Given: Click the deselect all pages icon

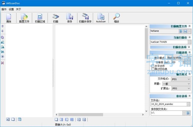Looking at the screenshot, I should tap(13, 119).
